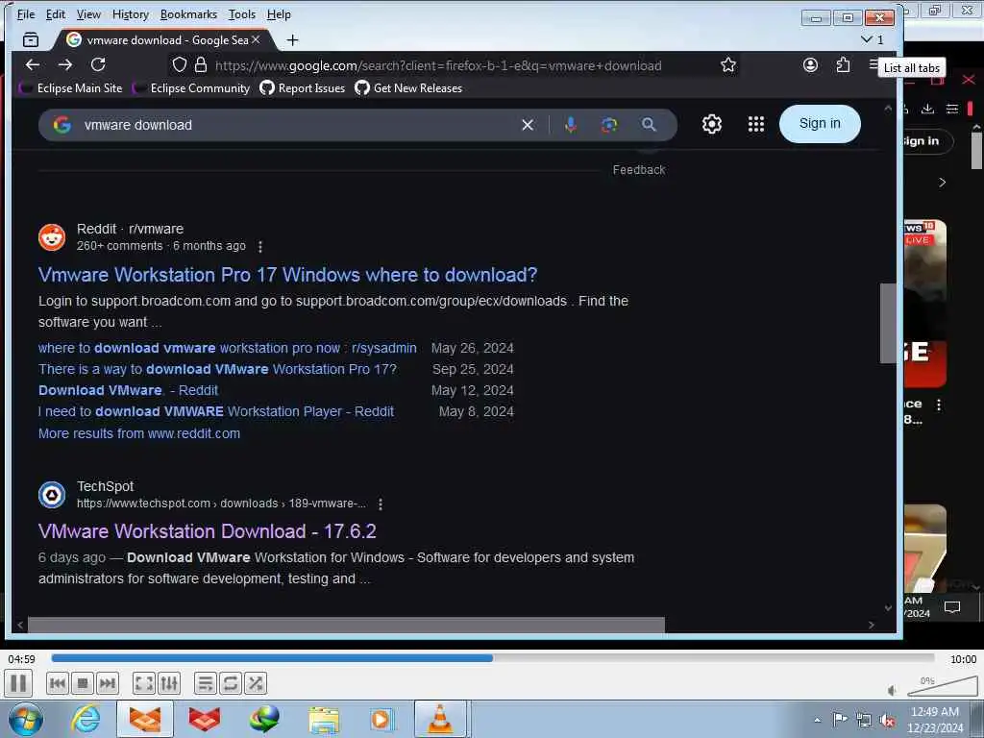
Task: Click the padlock site info icon
Action: coord(200,64)
